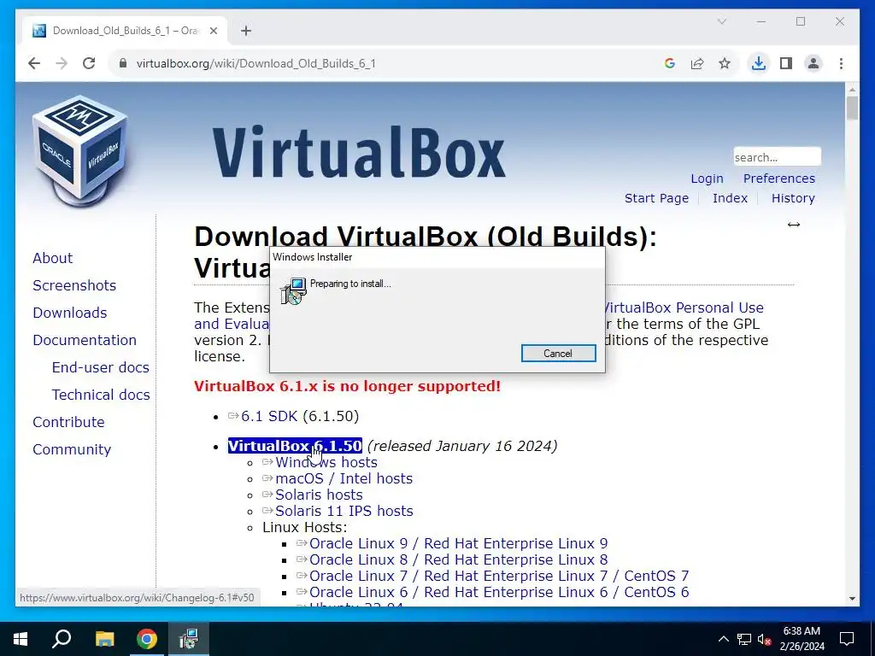
Task: Click the address bar URL
Action: [256, 63]
